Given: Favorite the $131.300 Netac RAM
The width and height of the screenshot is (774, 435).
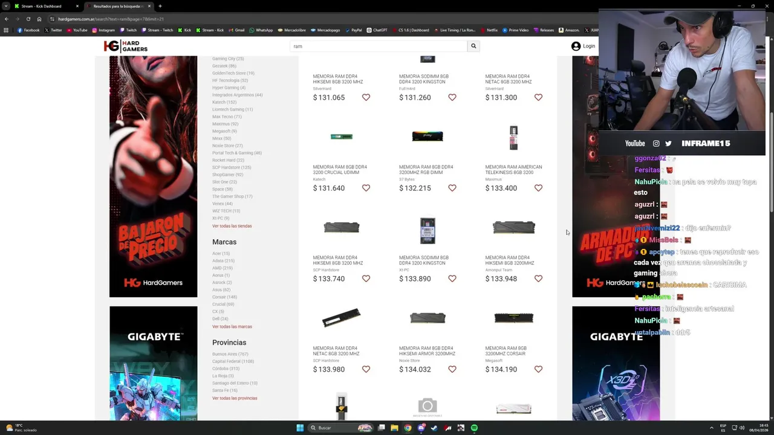Looking at the screenshot, I should (x=538, y=97).
